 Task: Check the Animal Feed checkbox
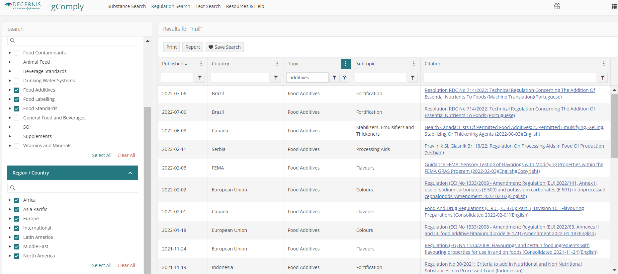tap(17, 62)
